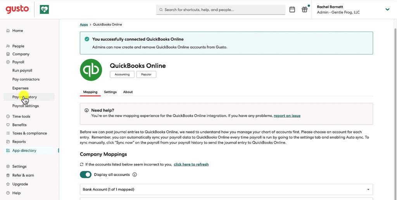Toggle Display all accounts switch
The image size is (397, 200).
point(86,175)
